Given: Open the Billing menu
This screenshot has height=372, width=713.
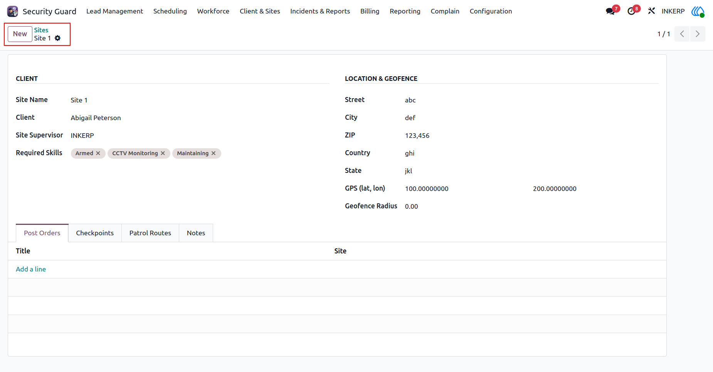Looking at the screenshot, I should (x=370, y=11).
